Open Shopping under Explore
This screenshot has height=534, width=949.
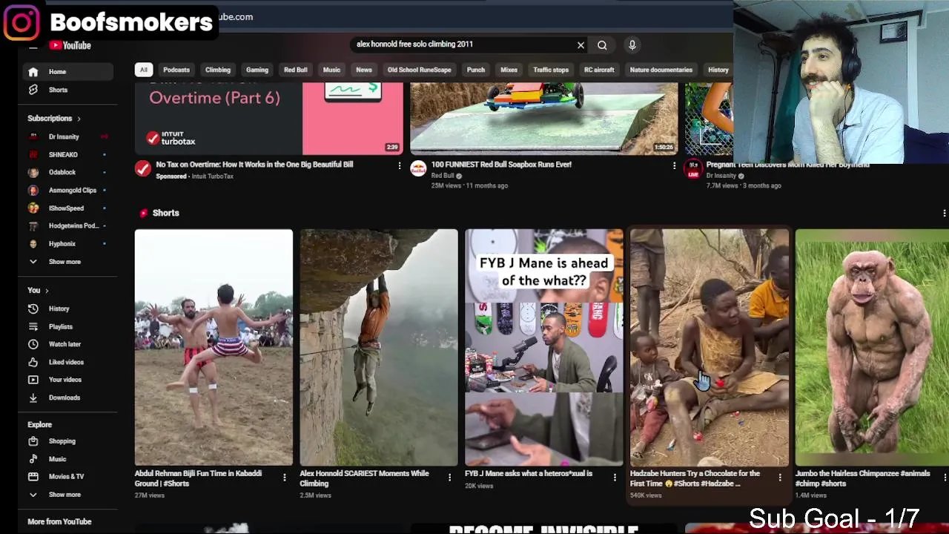click(67, 441)
